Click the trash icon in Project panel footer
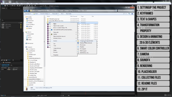The height and width of the screenshot is (97, 172). [x=13, y=60]
